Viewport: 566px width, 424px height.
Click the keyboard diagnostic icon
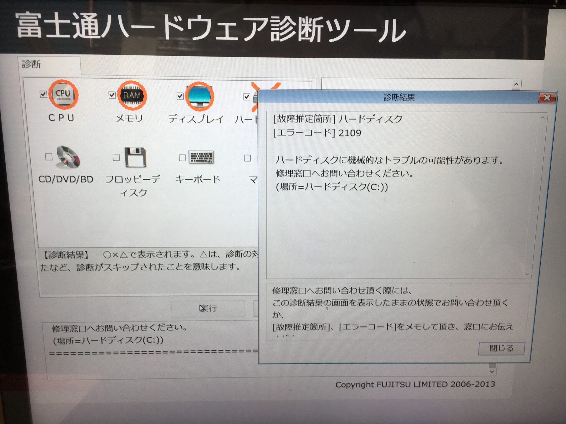(x=201, y=158)
